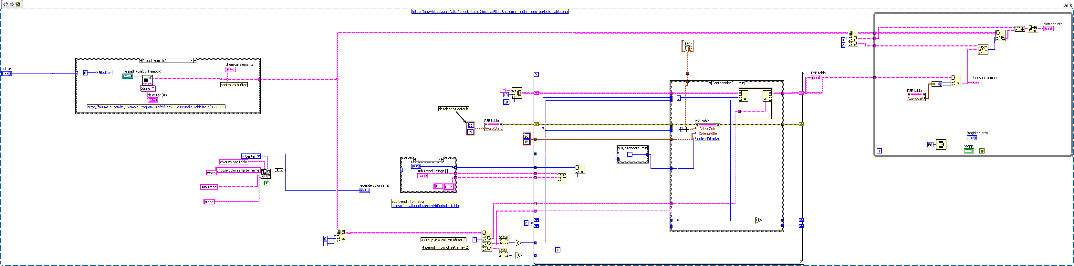Image resolution: width=1074 pixels, height=266 pixels.
Task: Click the choosen element string indicator
Action: tap(976, 83)
